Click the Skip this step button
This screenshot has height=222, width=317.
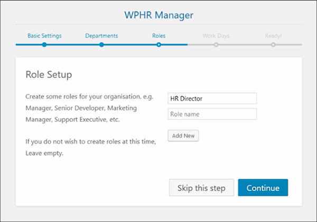click(201, 188)
